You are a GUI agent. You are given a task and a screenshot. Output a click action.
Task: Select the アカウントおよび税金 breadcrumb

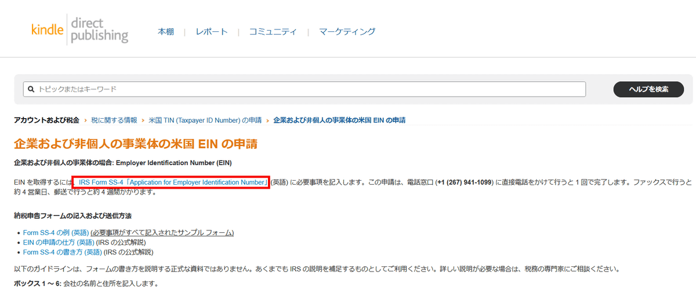pyautogui.click(x=46, y=120)
